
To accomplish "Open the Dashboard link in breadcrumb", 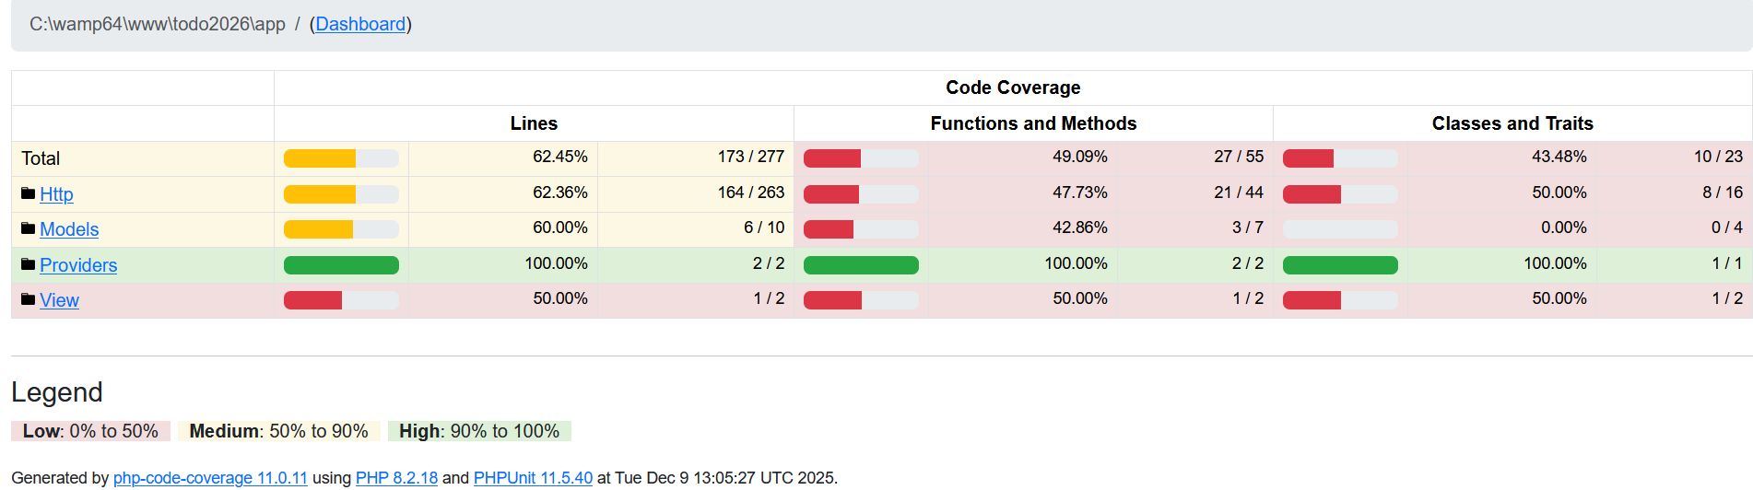I will click(360, 24).
